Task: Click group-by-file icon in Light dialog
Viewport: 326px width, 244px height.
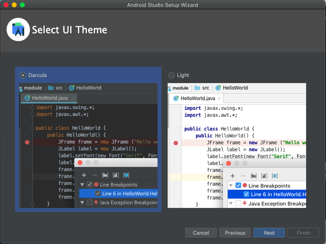Action: (264, 176)
